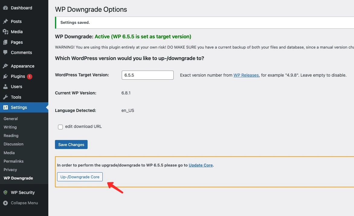Click the WordPress Target Version label
This screenshot has height=216, width=354.
[82, 75]
